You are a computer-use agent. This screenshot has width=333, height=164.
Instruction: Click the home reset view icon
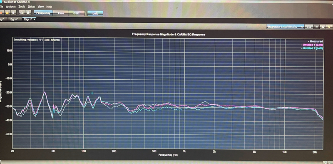[x=323, y=27]
